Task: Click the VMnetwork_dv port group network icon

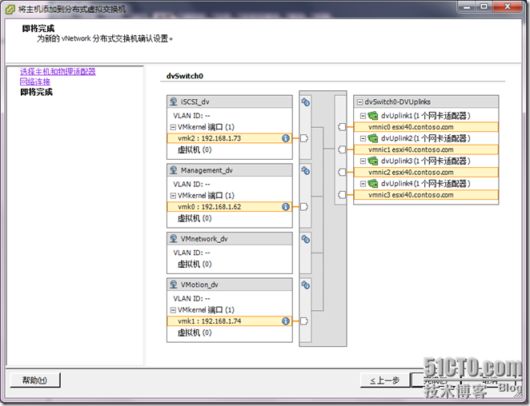Action: pyautogui.click(x=174, y=239)
